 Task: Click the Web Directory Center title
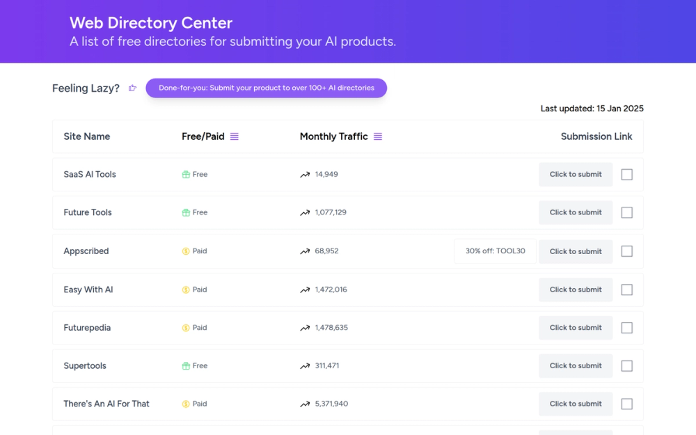point(151,23)
